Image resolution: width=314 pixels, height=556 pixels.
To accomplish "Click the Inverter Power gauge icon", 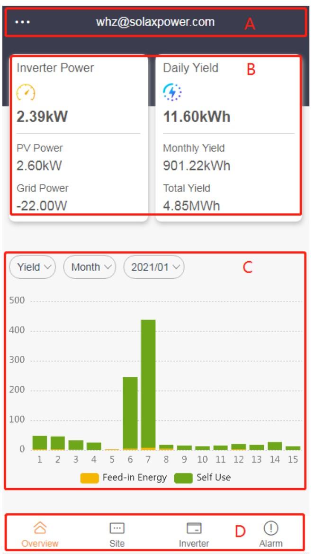I will coord(26,92).
